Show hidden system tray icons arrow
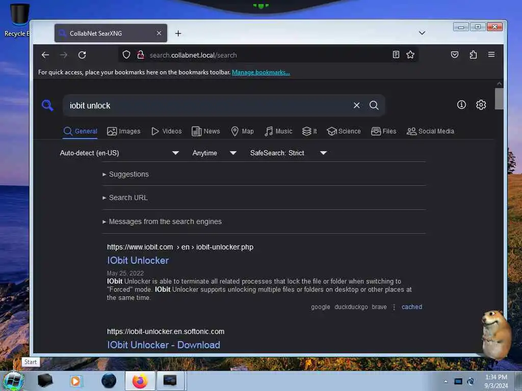 coord(446,381)
